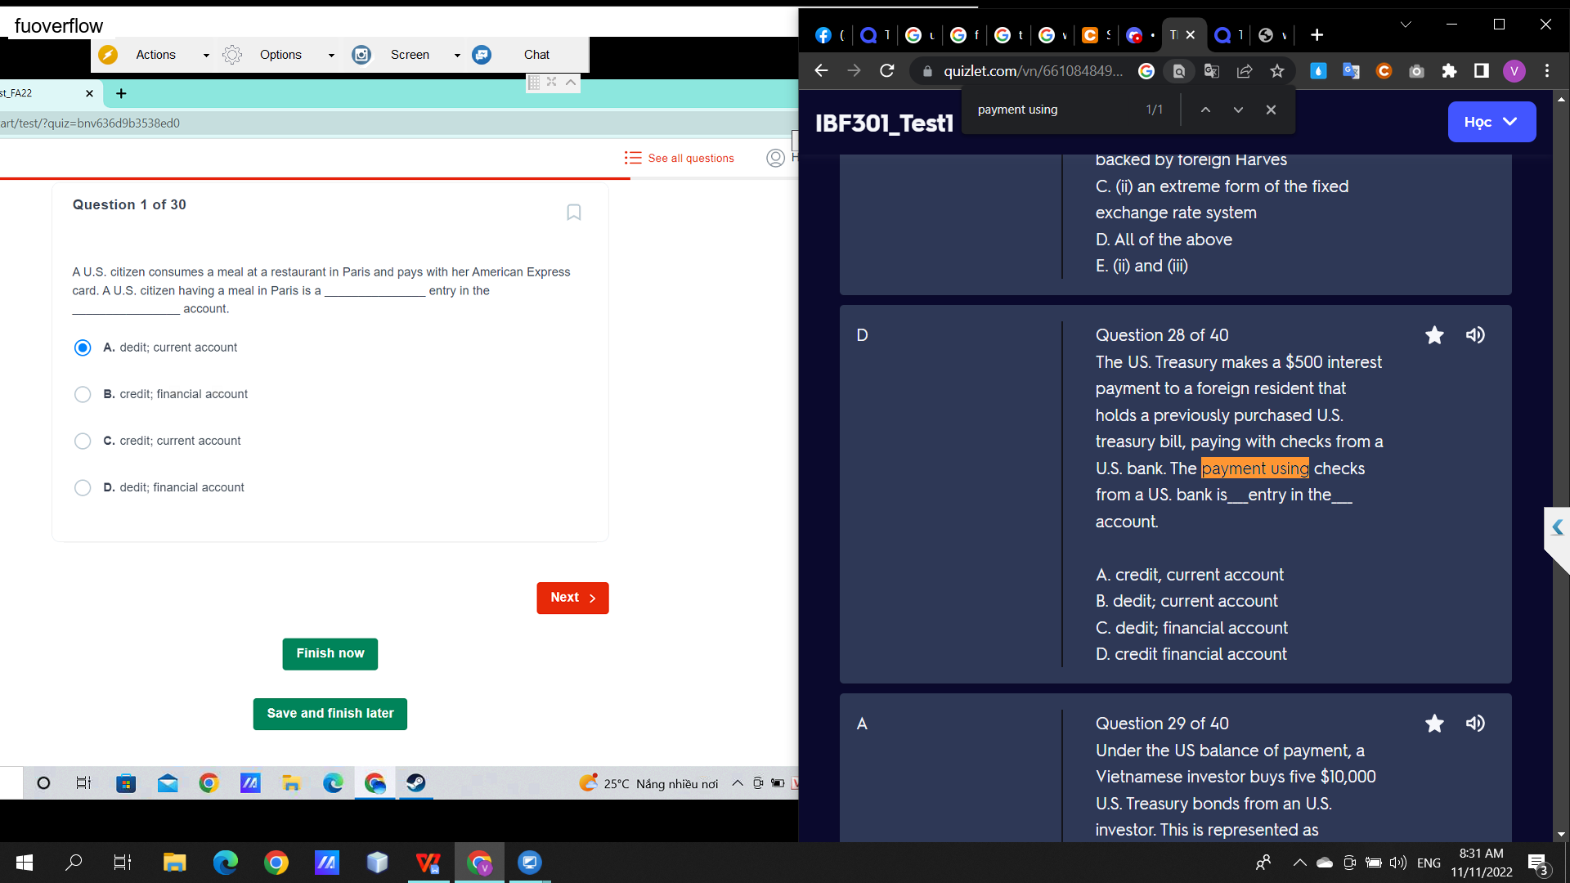Screen dimensions: 1570x883
Task: Open Microsoft Edge from taskbar
Action: pyautogui.click(x=225, y=863)
